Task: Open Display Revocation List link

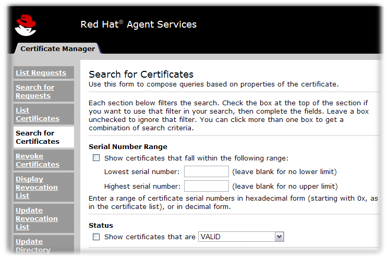Action: 37,187
